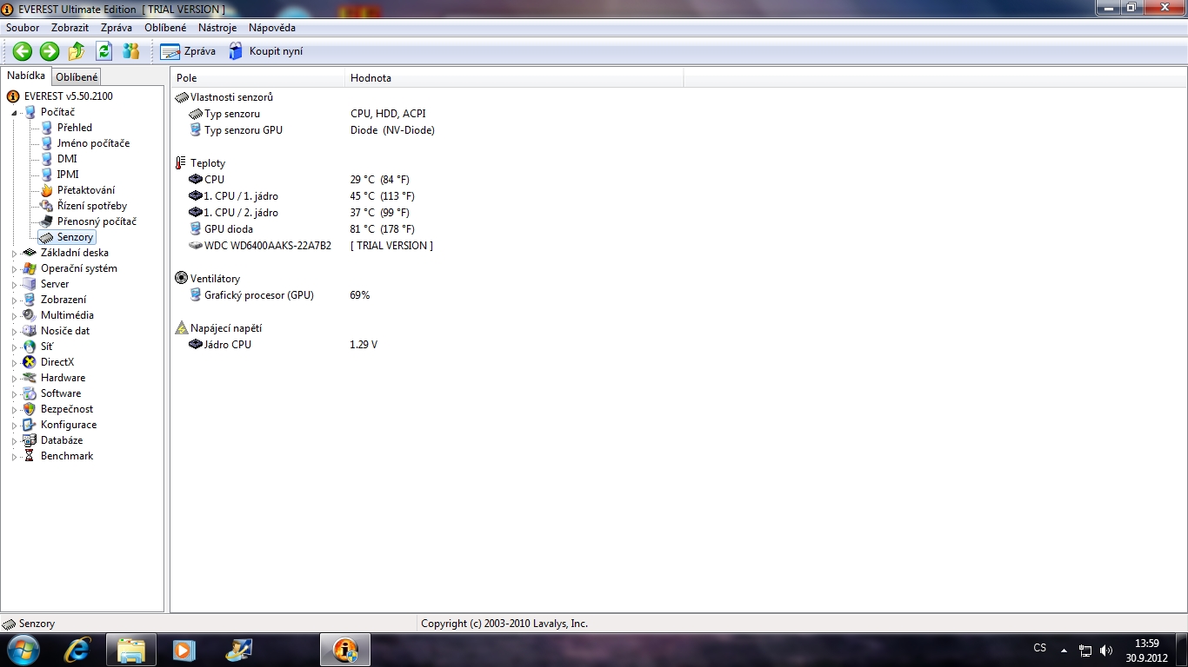Select EVEREST v5.50.2100 root item
1188x667 pixels.
pos(68,96)
